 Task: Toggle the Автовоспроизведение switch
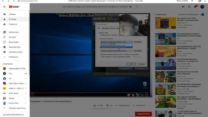202,14
